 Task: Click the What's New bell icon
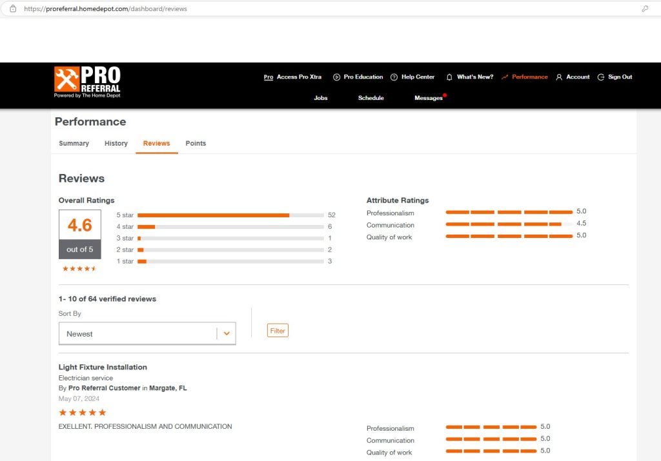pos(449,77)
